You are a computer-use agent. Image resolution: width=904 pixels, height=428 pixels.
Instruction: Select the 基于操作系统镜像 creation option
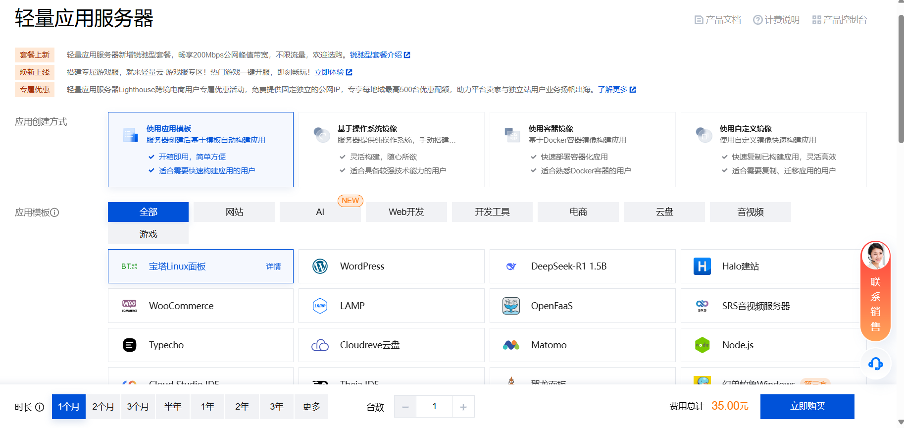391,150
